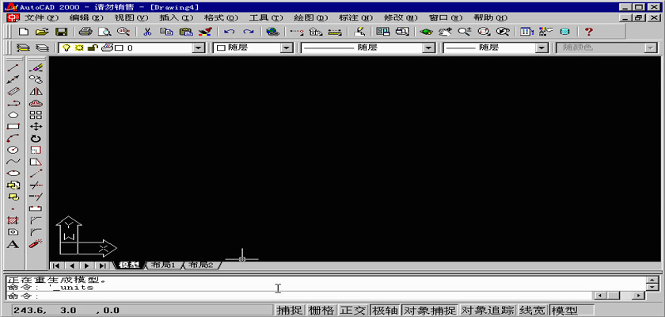Viewport: 665px width, 317px height.
Task: Select the Rotate tool
Action: pyautogui.click(x=36, y=139)
